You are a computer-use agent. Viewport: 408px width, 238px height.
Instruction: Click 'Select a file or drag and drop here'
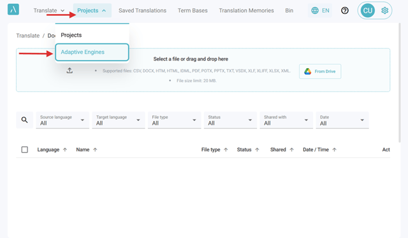(x=191, y=59)
